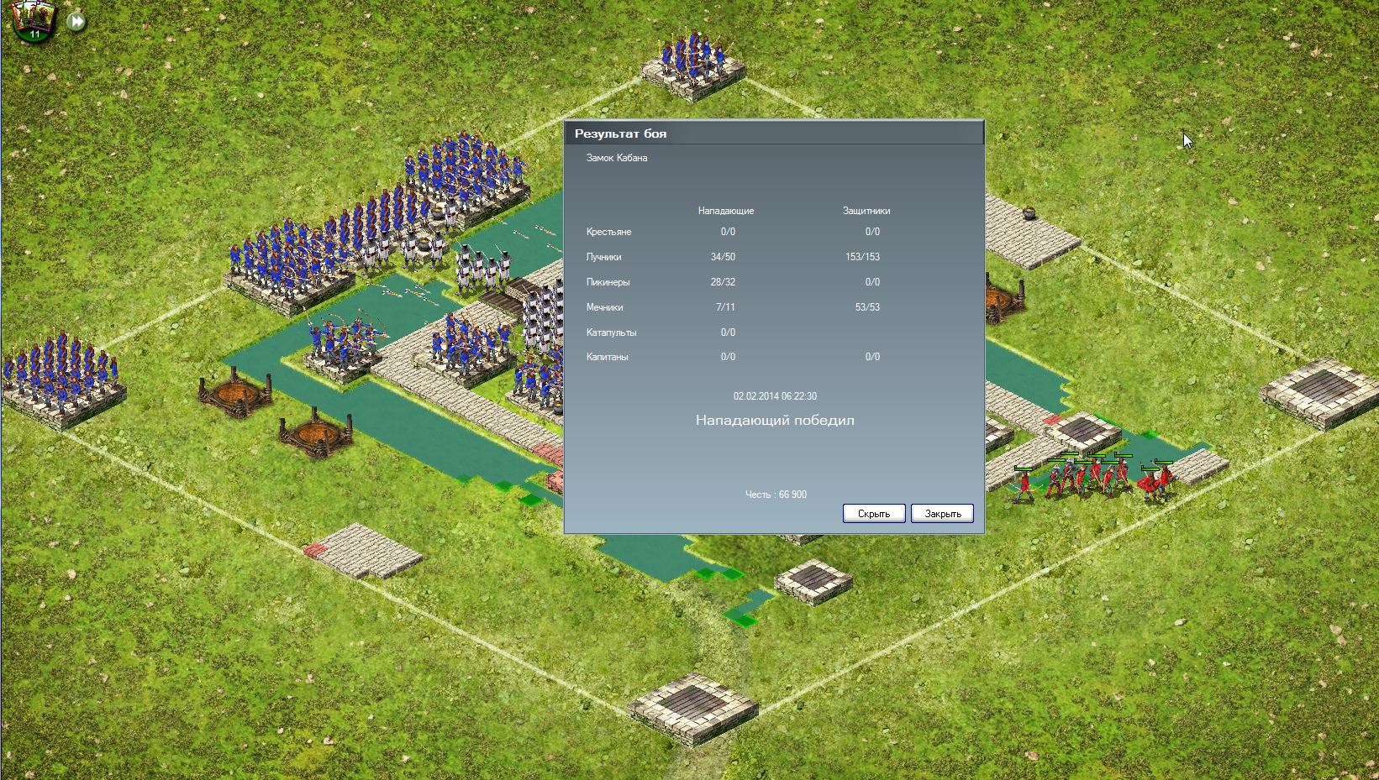Screen dimensions: 1379x780
Task: Click the Закрыть button
Action: (943, 513)
